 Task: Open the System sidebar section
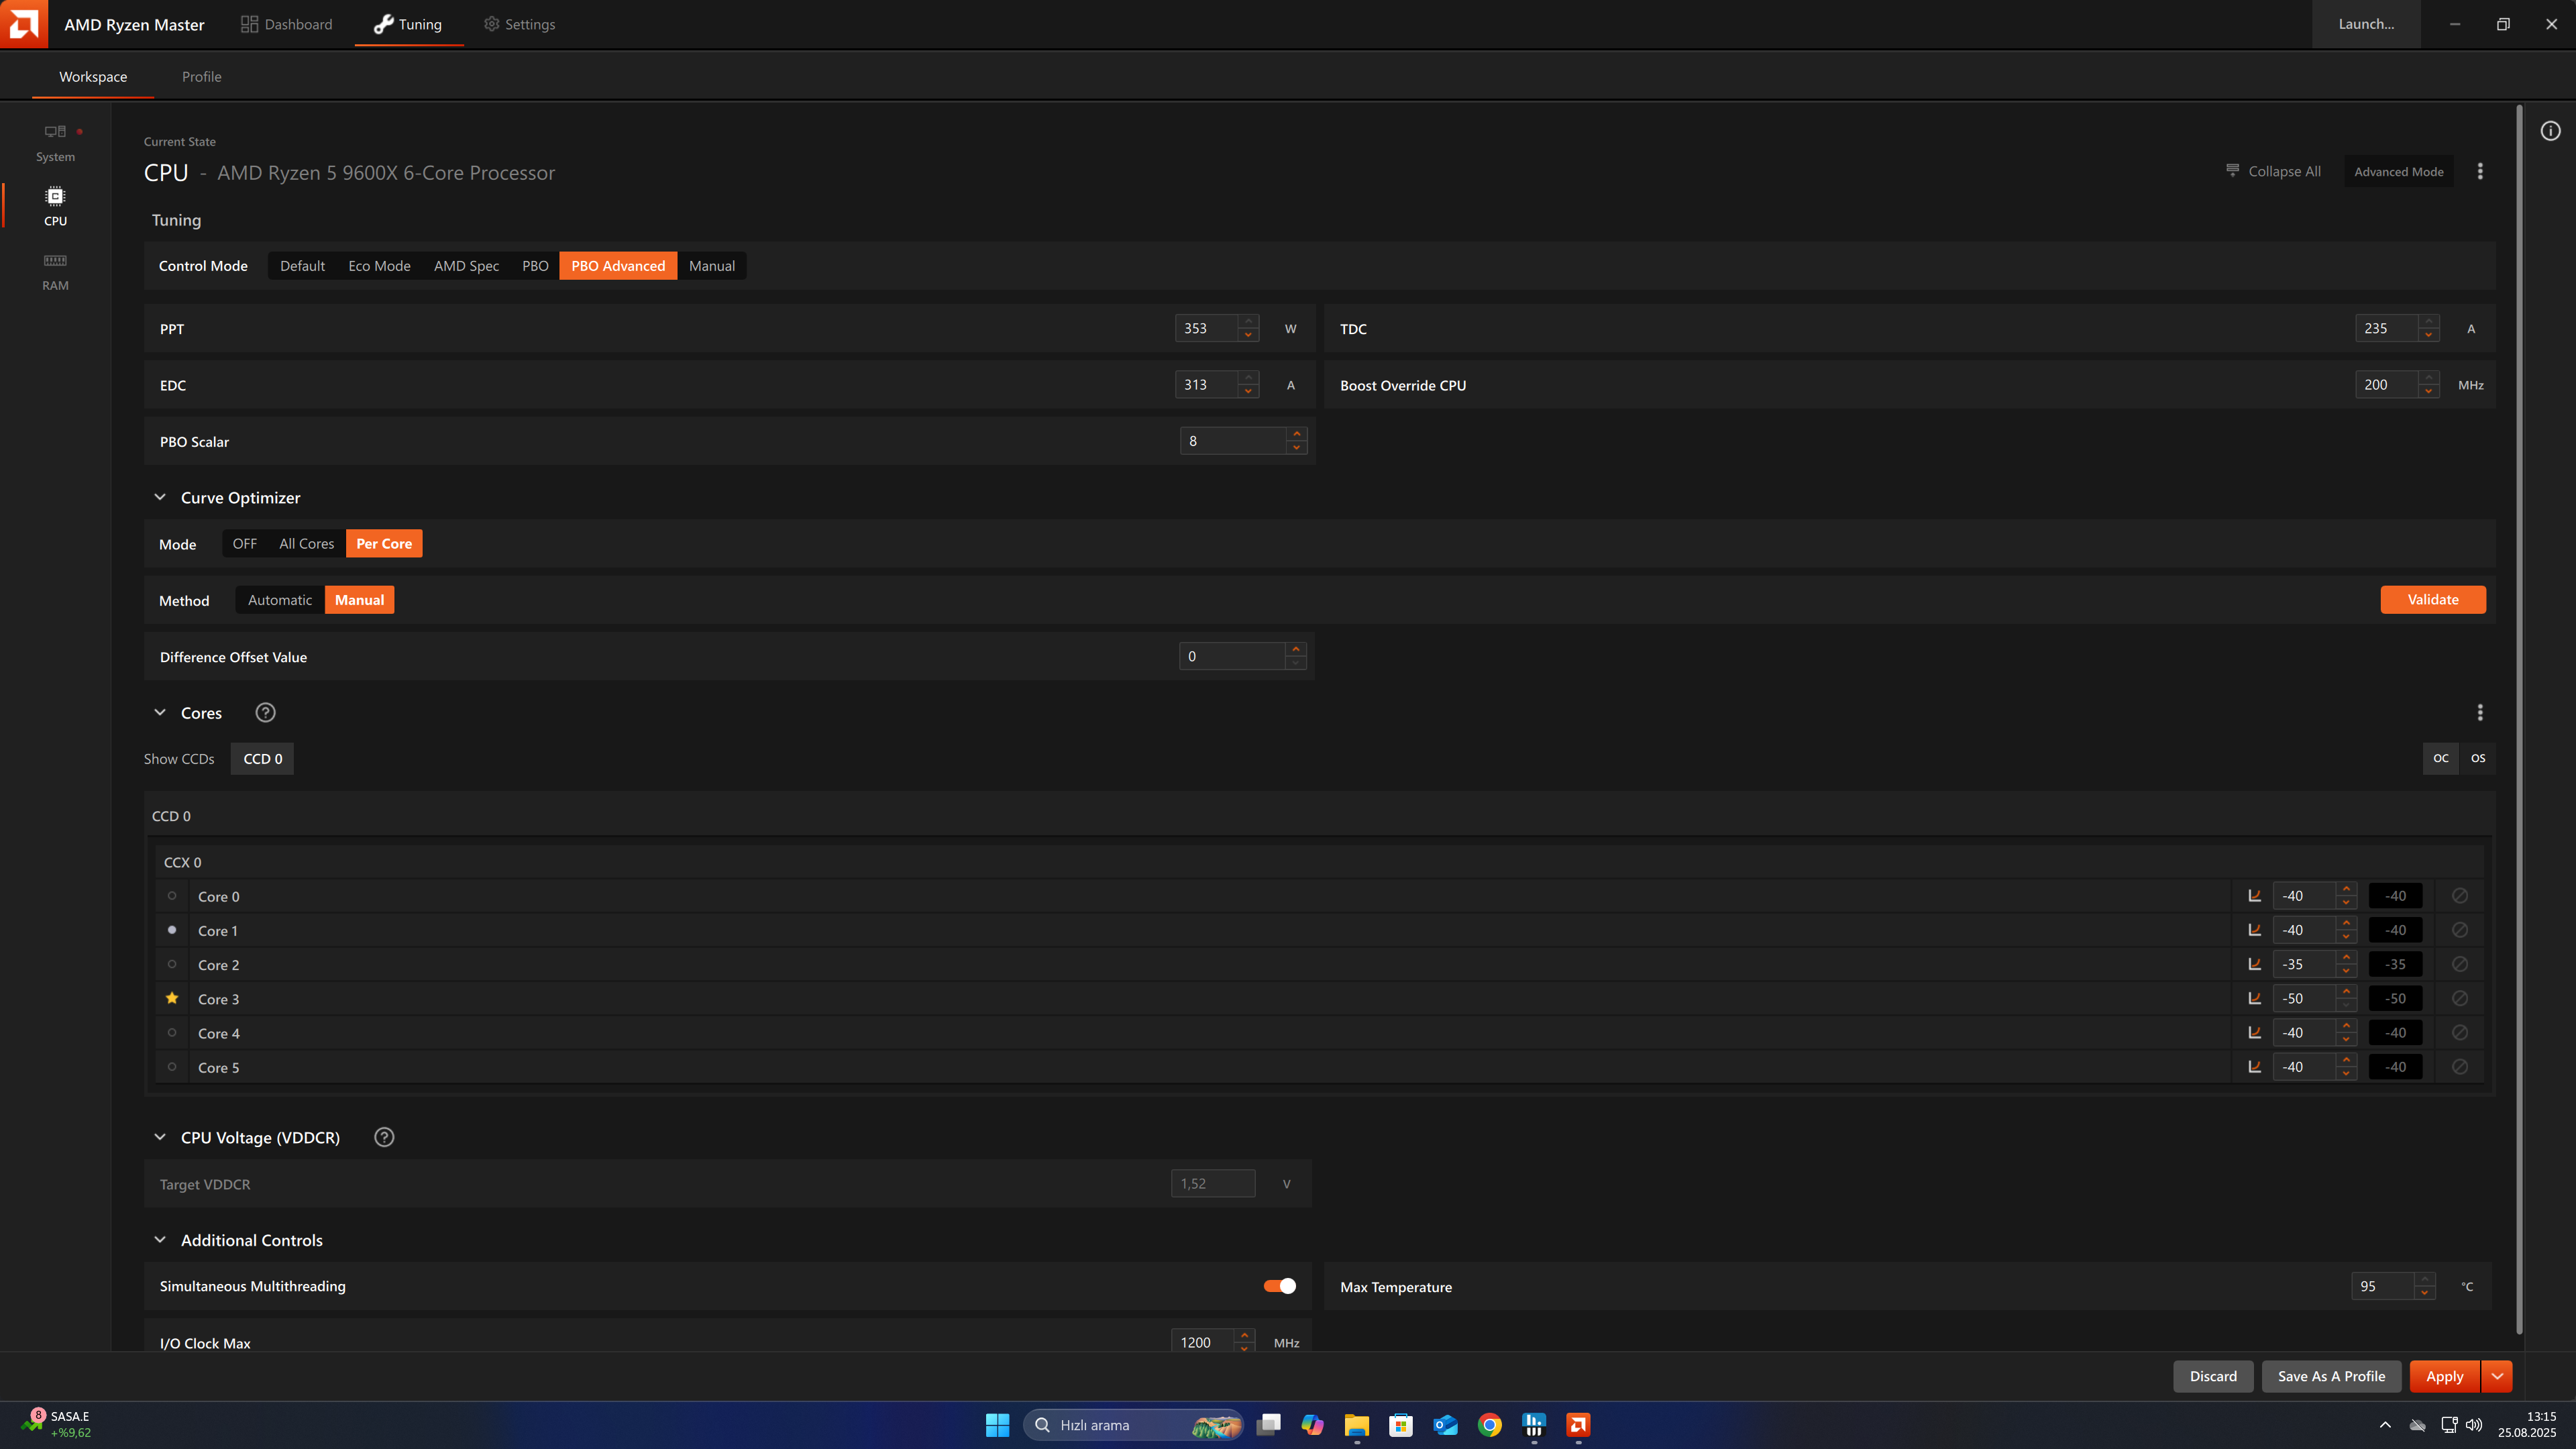coord(55,143)
